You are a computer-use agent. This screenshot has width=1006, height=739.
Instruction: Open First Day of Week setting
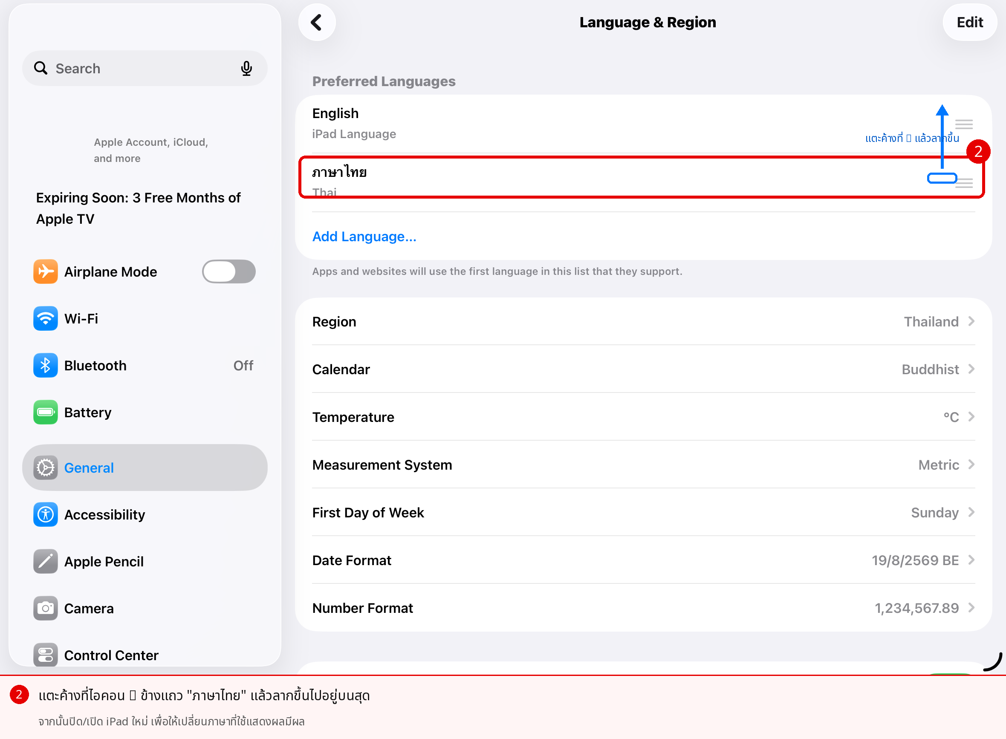(643, 512)
